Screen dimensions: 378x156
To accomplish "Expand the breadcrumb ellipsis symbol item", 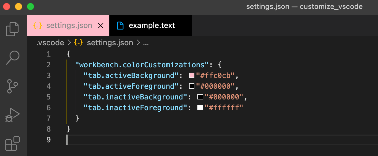I will [x=146, y=43].
